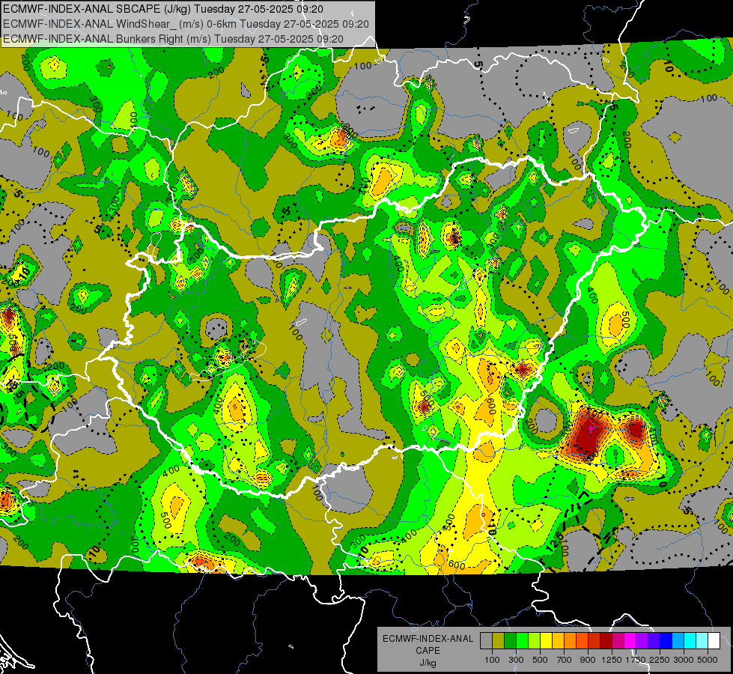This screenshot has height=674, width=733.
Task: Click the CAPE label in legend
Action: (428, 650)
